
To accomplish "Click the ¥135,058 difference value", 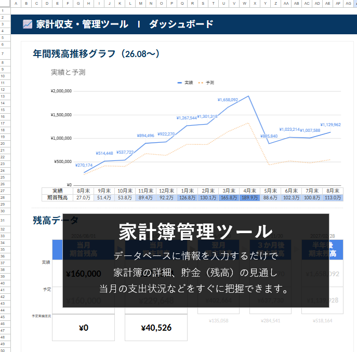I will tap(219, 321).
